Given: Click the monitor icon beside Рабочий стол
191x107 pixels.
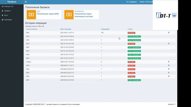Looking at the screenshot, I should [x=3, y=7].
